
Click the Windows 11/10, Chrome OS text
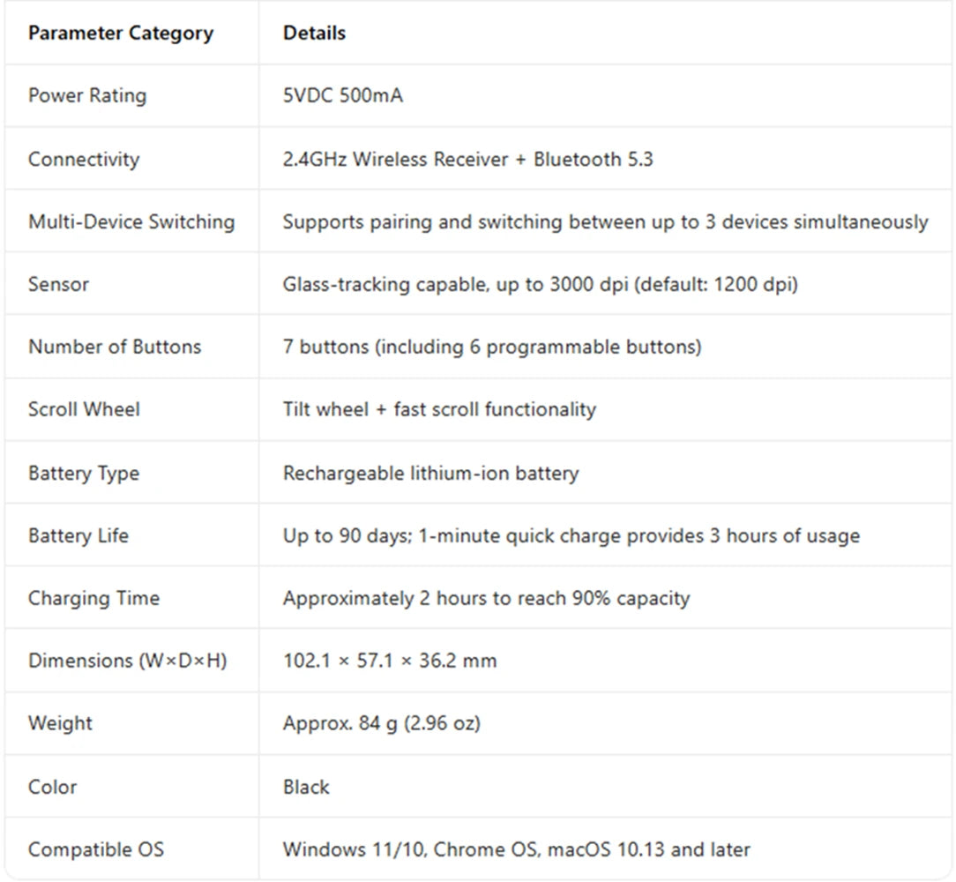pyautogui.click(x=412, y=849)
